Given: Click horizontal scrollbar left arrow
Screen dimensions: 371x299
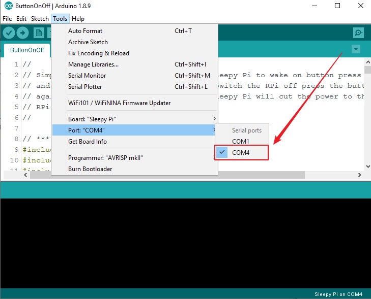Looking at the screenshot, I should pyautogui.click(x=25, y=175).
